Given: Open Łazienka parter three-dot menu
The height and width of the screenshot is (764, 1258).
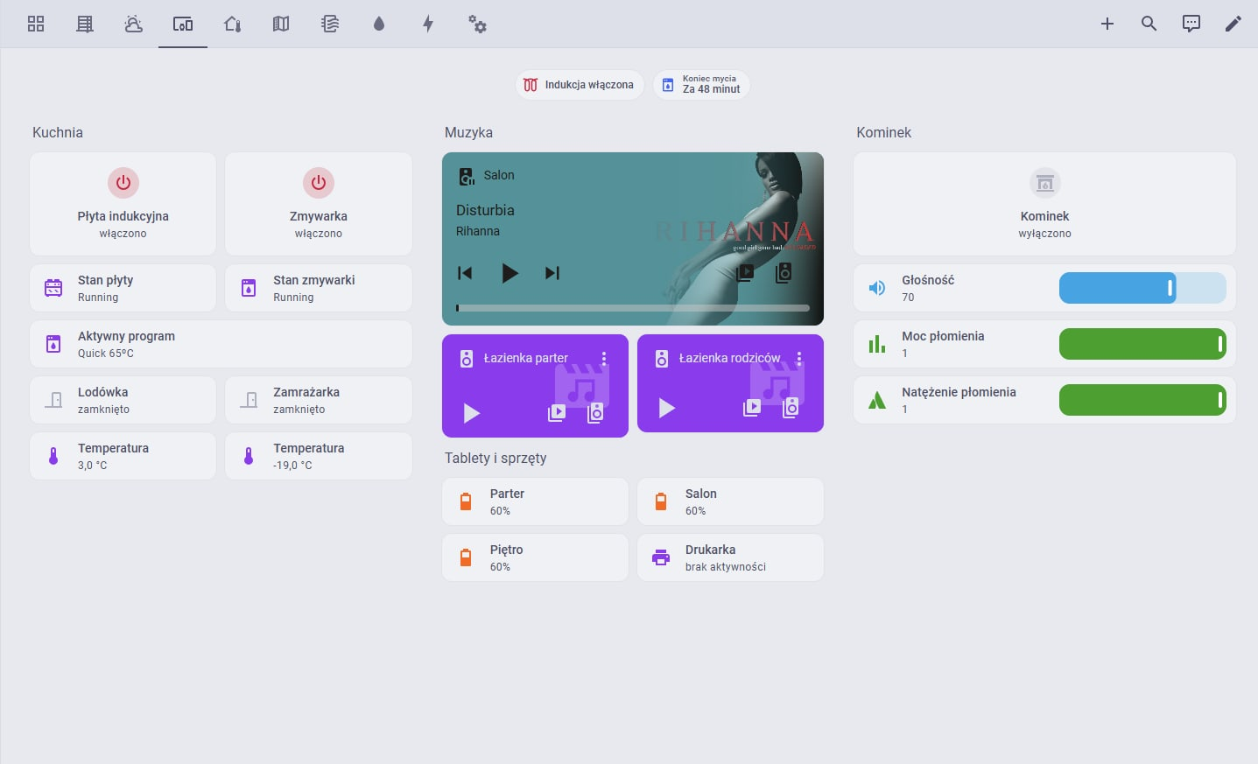Looking at the screenshot, I should (x=604, y=358).
